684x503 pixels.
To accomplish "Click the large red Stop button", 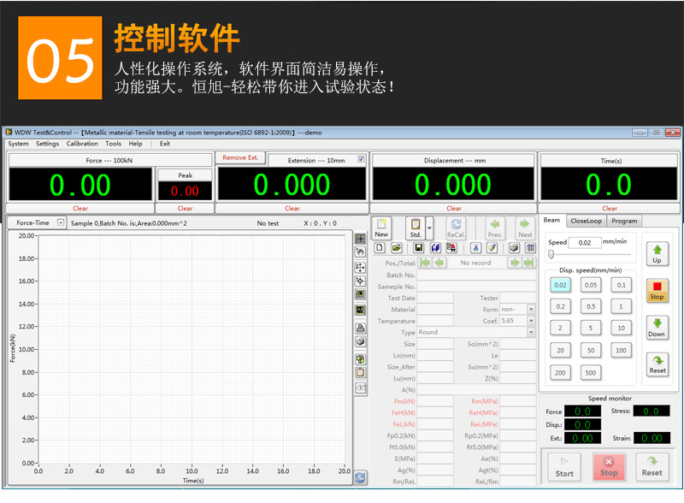I will point(609,467).
